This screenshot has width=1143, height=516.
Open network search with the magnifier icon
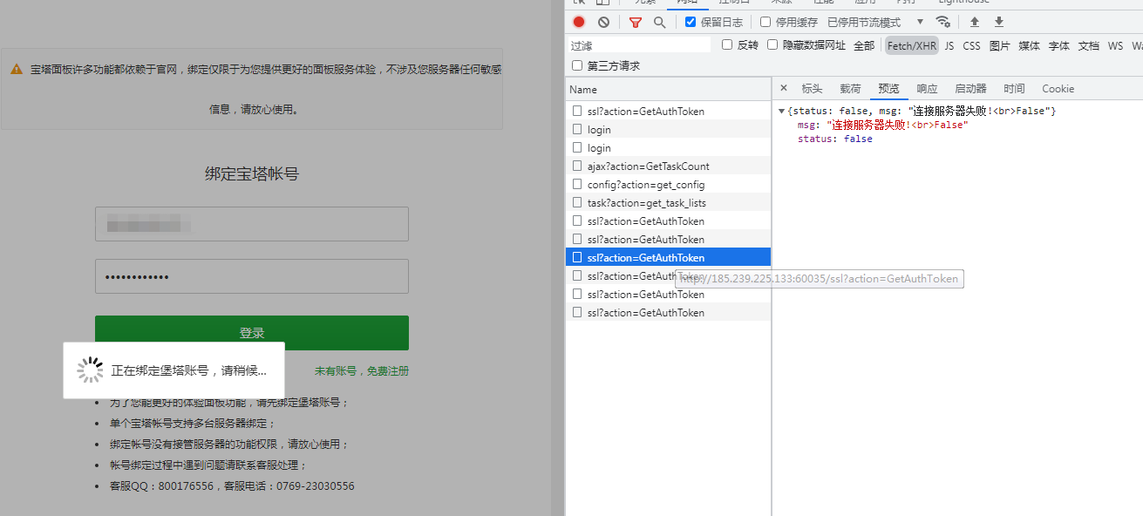click(659, 22)
